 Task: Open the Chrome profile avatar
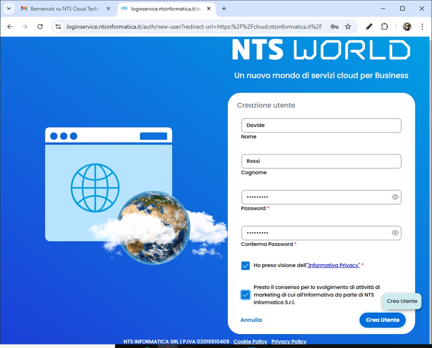[407, 27]
